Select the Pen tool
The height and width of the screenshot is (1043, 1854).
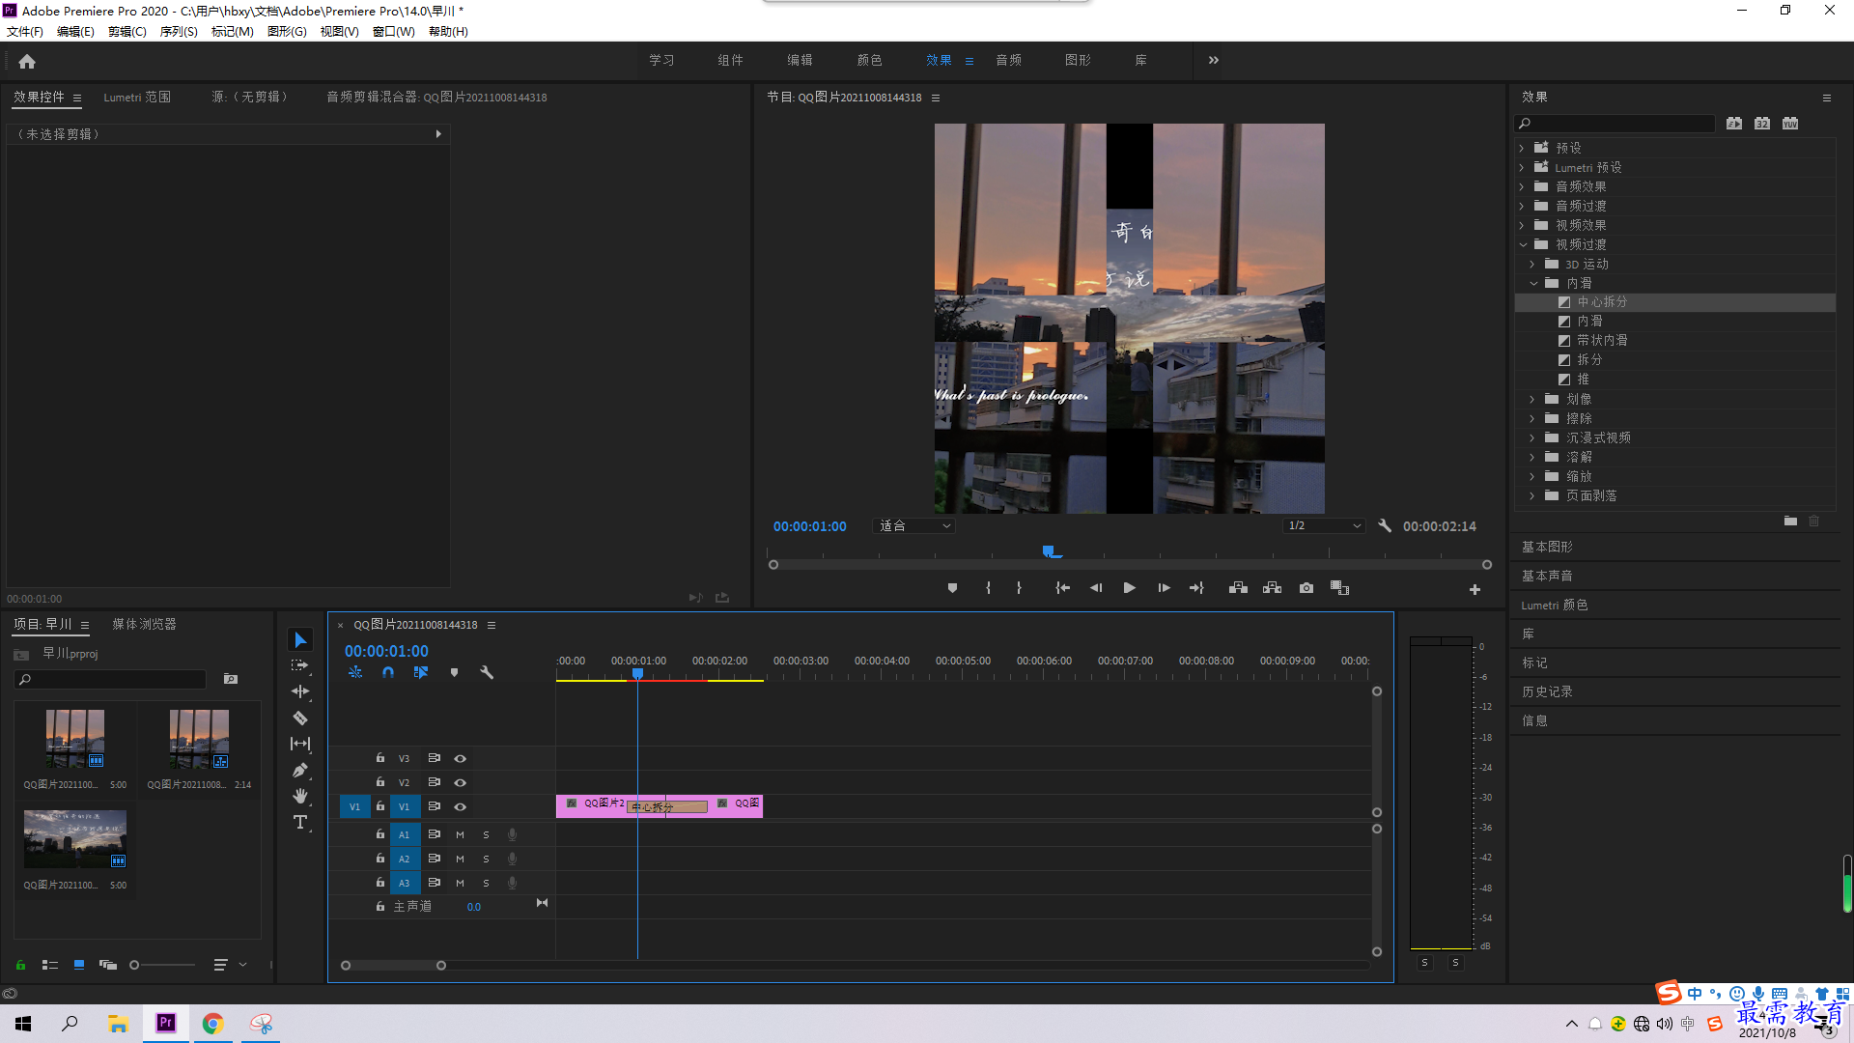coord(300,770)
